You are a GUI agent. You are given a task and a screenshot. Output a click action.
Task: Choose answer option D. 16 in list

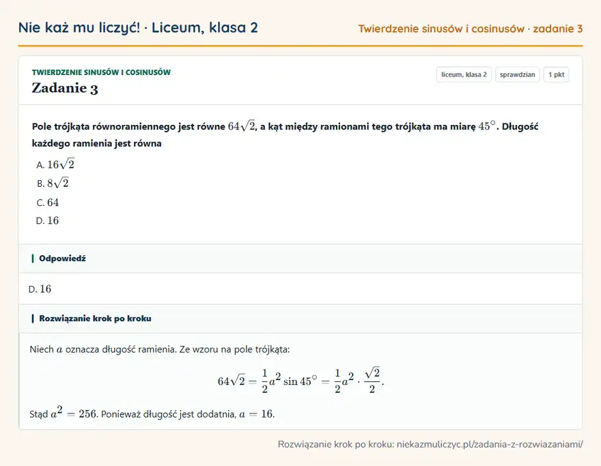pos(47,220)
